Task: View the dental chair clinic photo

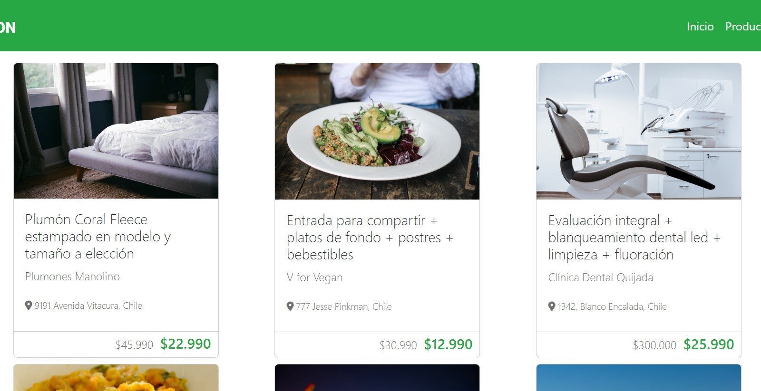Action: 638,131
